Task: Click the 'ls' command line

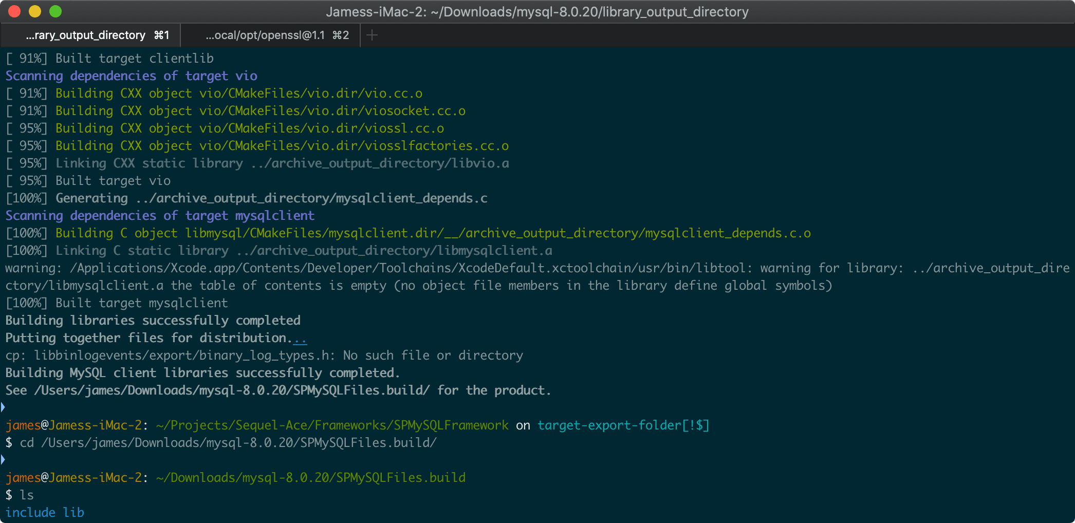Action: pyautogui.click(x=20, y=495)
